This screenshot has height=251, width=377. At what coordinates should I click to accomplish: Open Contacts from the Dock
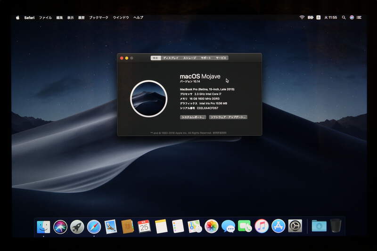127,227
